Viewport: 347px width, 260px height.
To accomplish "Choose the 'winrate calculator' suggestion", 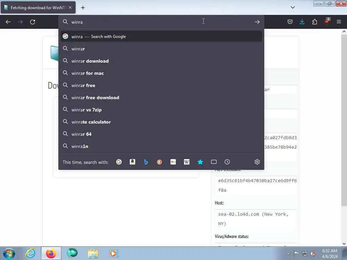I will [x=161, y=122].
